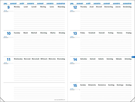The height and width of the screenshot is (102, 135).
Task: Select the word "Monday"
Action: [17, 7]
